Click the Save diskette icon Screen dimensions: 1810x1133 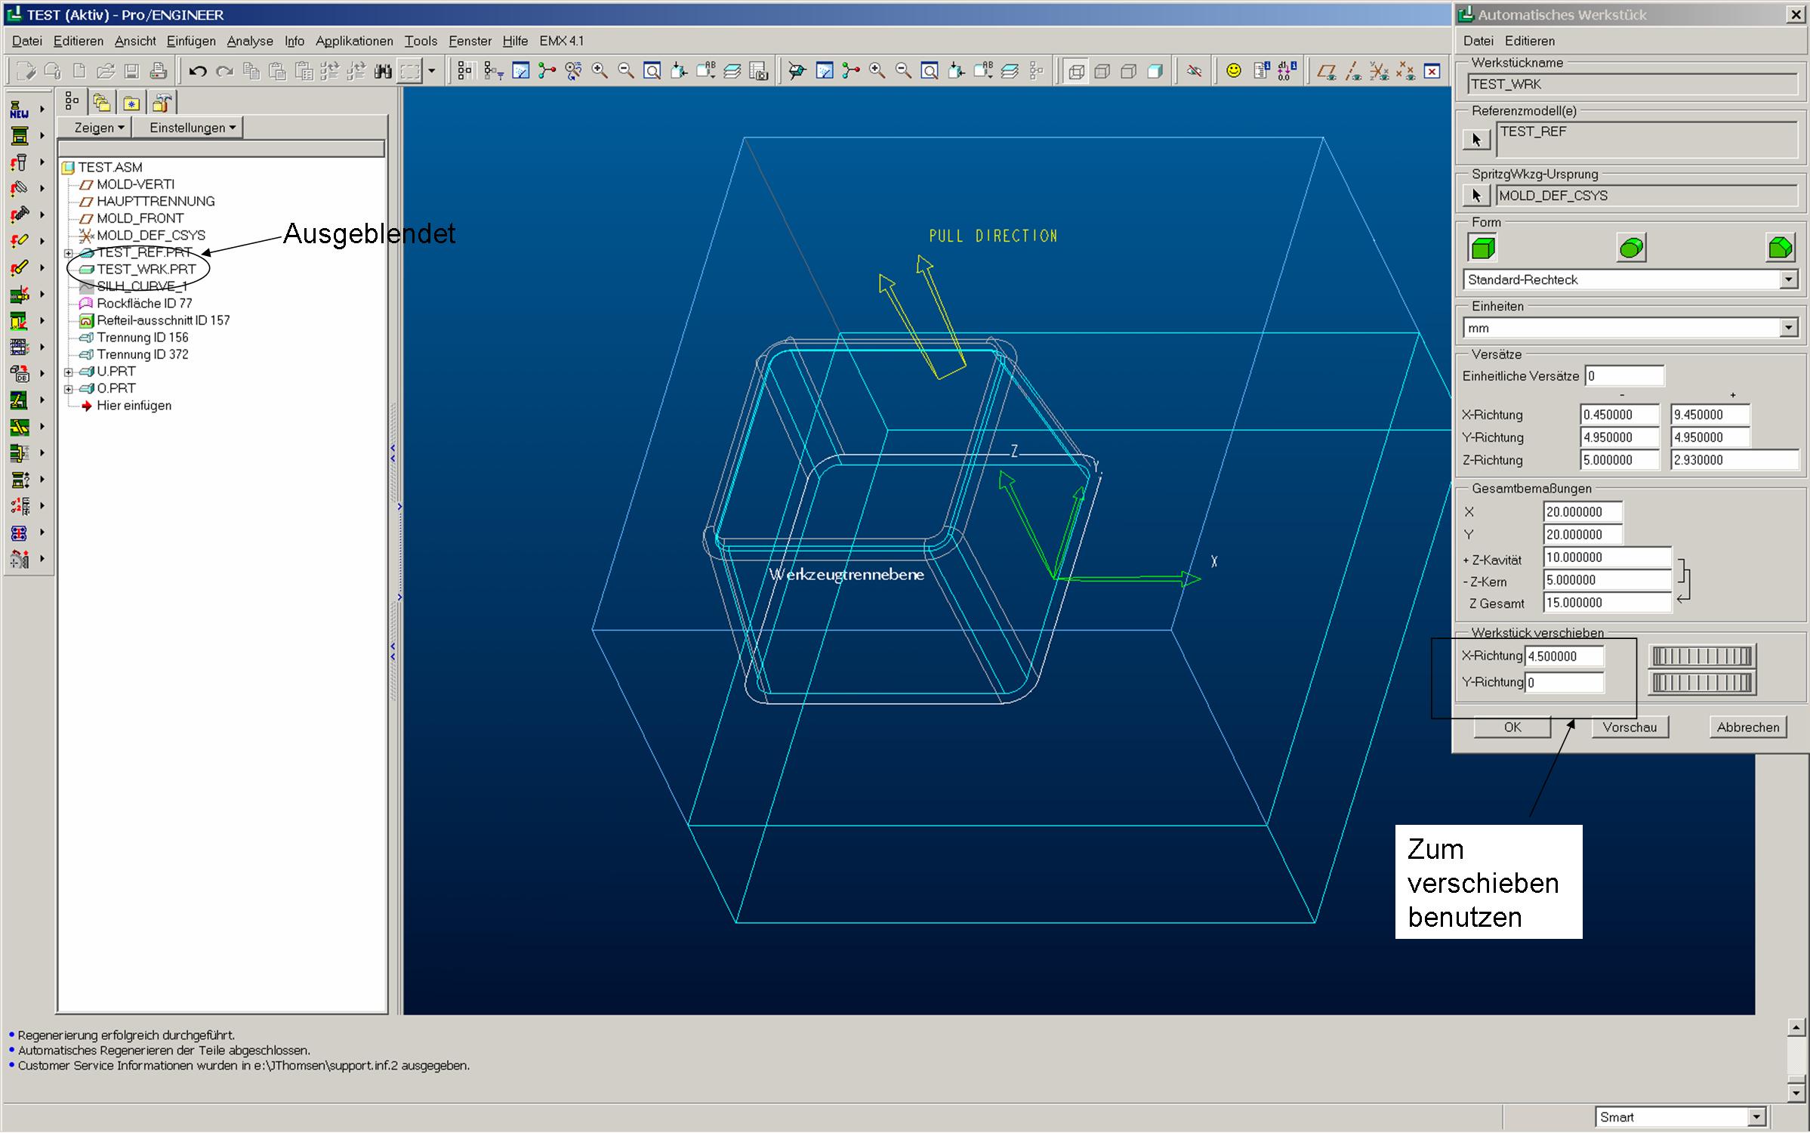pos(131,71)
